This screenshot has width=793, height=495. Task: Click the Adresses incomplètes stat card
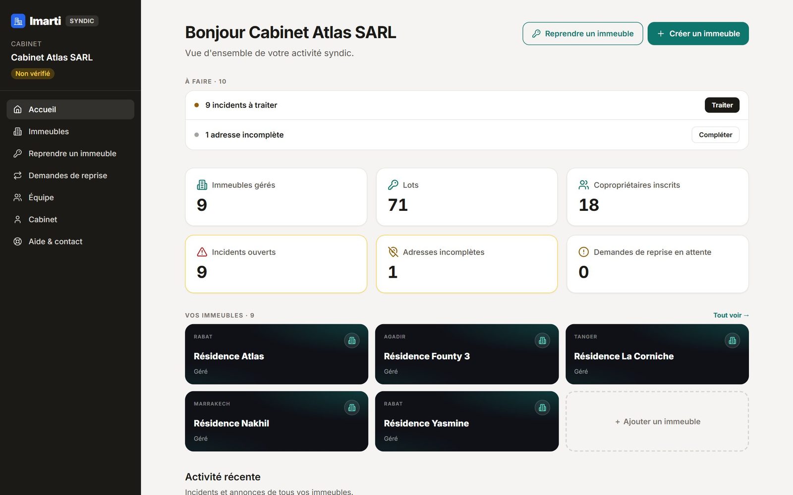coord(467,264)
